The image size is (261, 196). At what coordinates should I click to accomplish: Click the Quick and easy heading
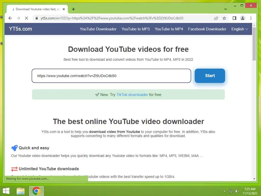(34, 148)
